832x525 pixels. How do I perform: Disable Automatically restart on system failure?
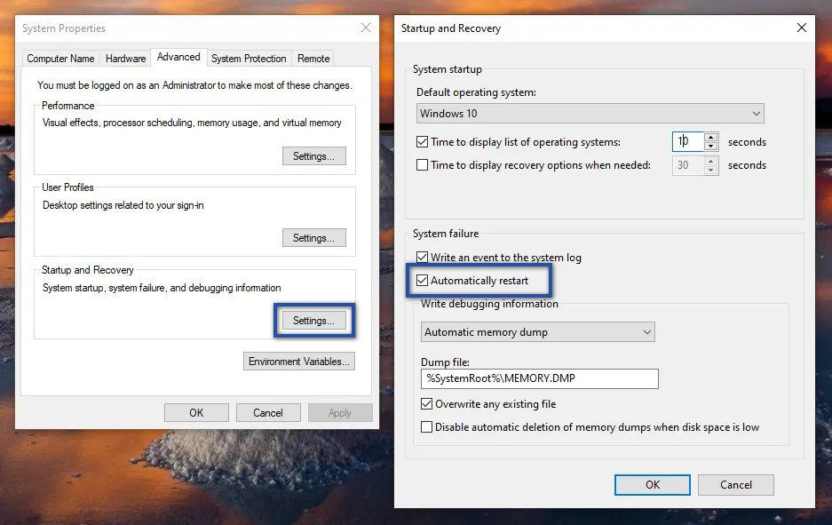coord(424,279)
